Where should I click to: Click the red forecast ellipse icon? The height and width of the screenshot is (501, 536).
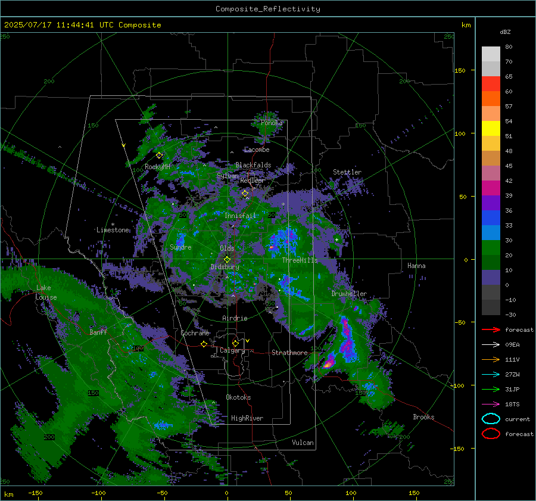[x=491, y=434]
